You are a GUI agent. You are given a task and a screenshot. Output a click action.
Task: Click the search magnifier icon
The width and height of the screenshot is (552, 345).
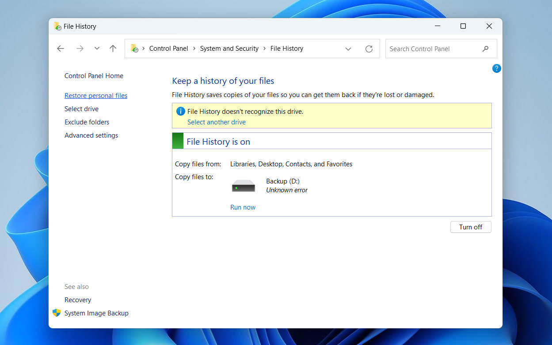point(486,49)
